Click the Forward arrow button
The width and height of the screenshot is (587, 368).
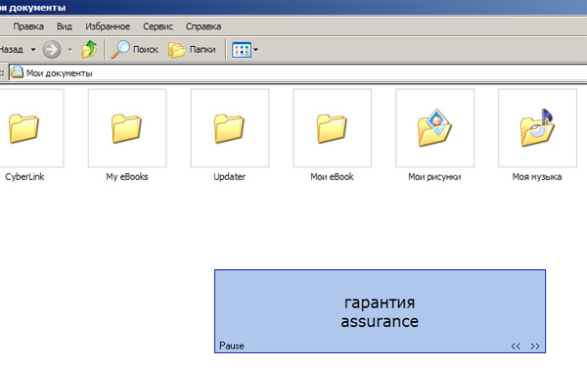tap(52, 49)
